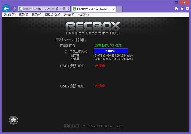Click the USB1接続HDD label
This screenshot has height=134, width=191.
(72, 66)
